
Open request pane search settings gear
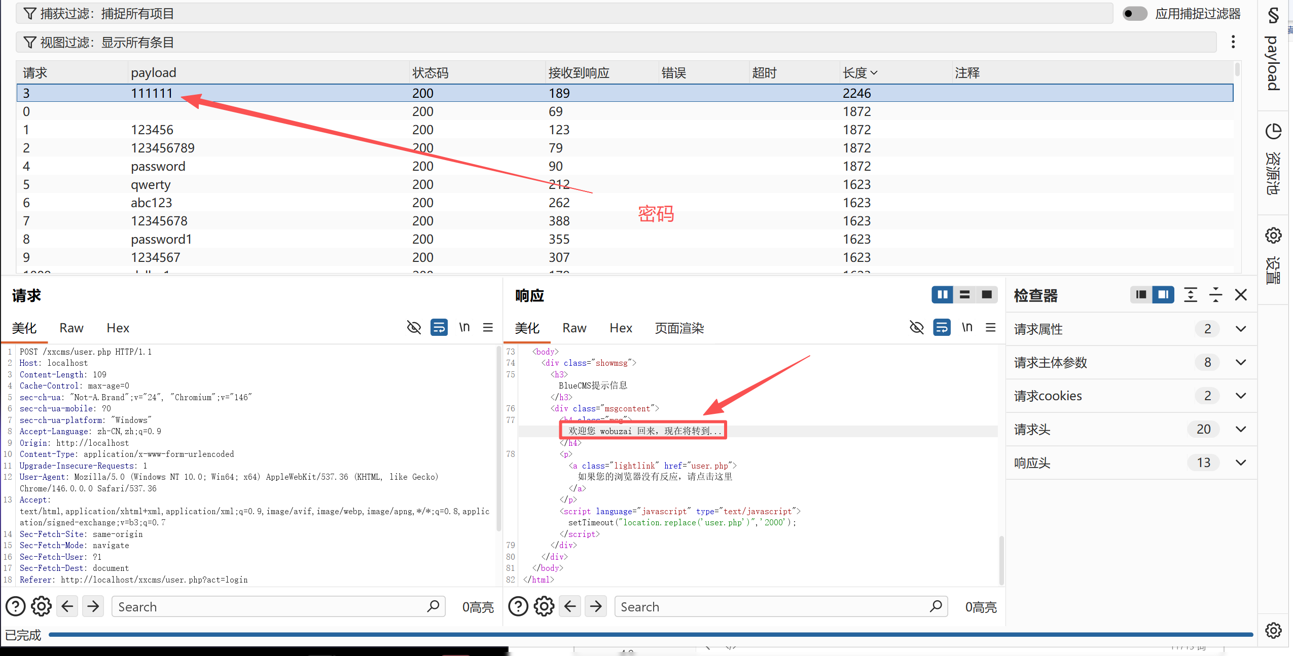[42, 606]
